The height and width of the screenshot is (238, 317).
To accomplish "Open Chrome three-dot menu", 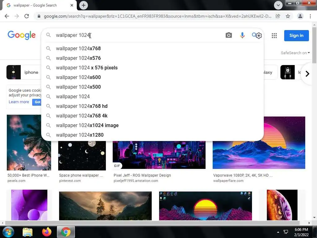I will click(310, 16).
